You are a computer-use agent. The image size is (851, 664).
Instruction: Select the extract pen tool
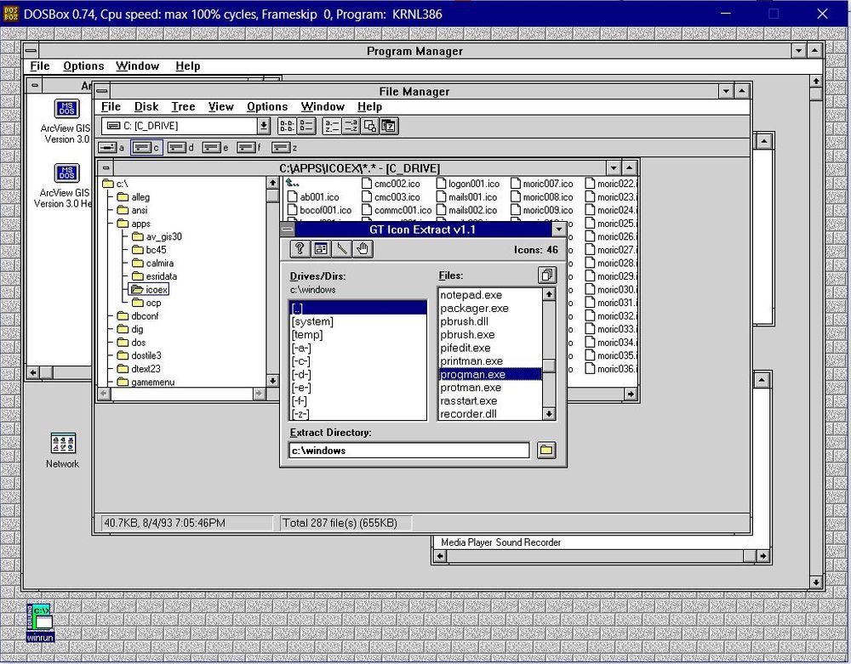(x=342, y=248)
